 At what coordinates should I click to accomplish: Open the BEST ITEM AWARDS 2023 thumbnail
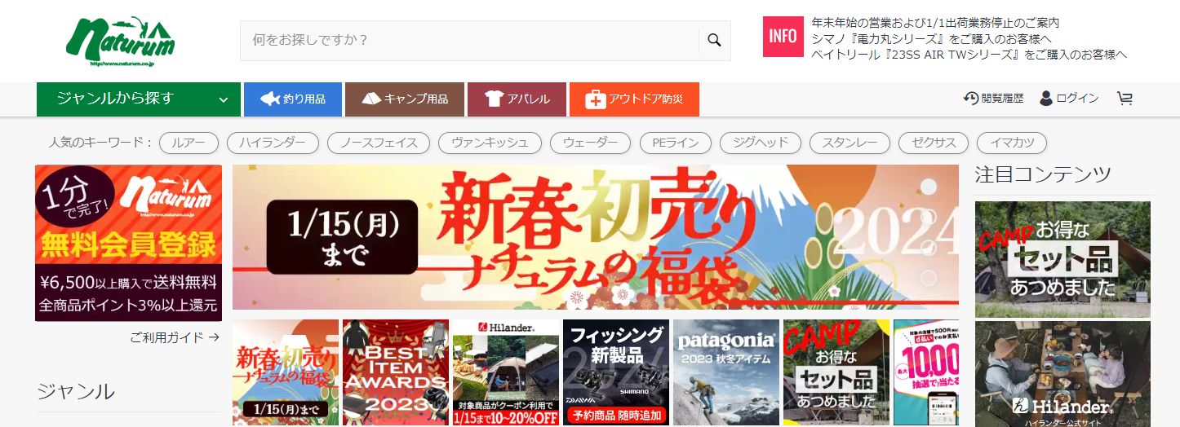(396, 372)
